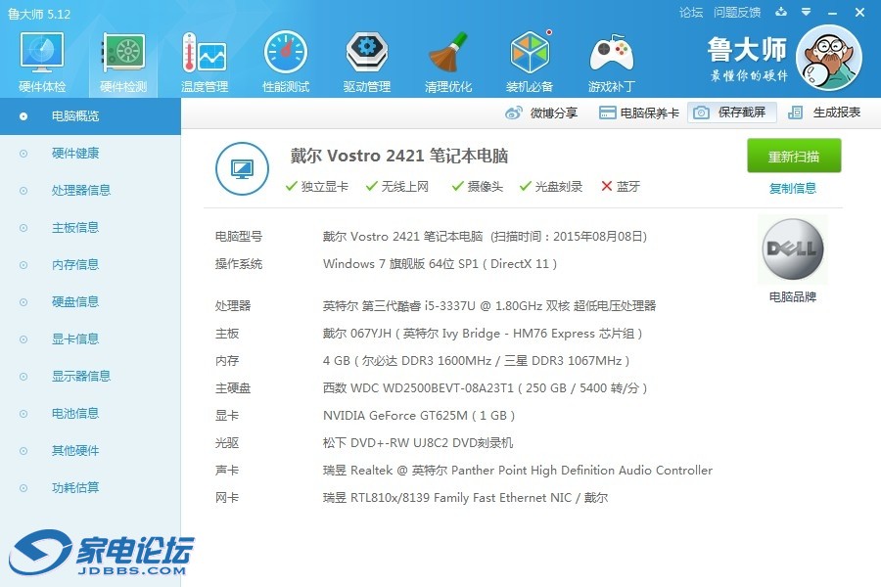The height and width of the screenshot is (587, 881).
Task: Click the WDC WD2500BEVT hard disk value
Action: pos(486,388)
